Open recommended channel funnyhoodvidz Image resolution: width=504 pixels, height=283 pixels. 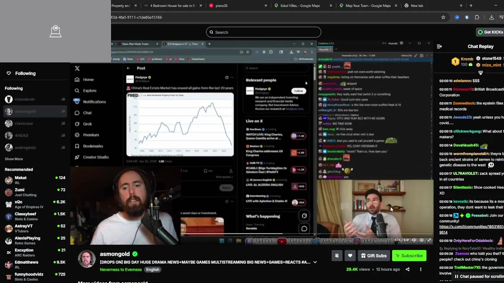click(35, 276)
